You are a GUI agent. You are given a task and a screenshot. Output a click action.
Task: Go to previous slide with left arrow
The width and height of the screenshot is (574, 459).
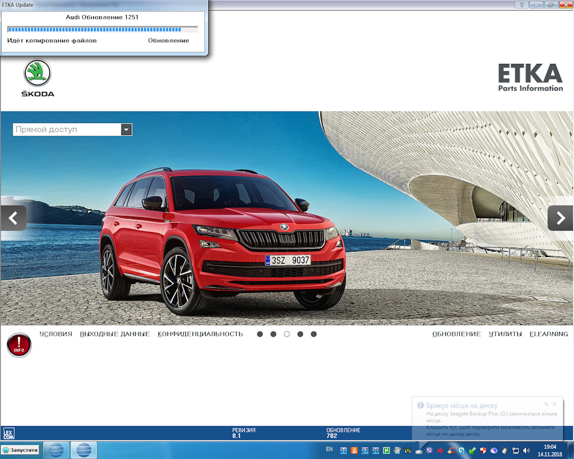tap(13, 218)
